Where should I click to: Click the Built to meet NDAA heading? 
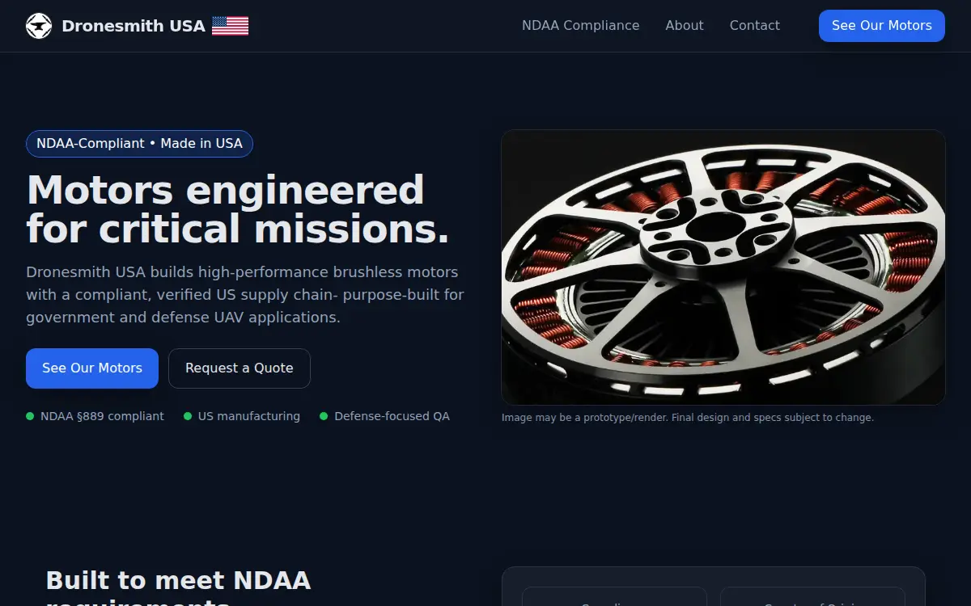179,587
